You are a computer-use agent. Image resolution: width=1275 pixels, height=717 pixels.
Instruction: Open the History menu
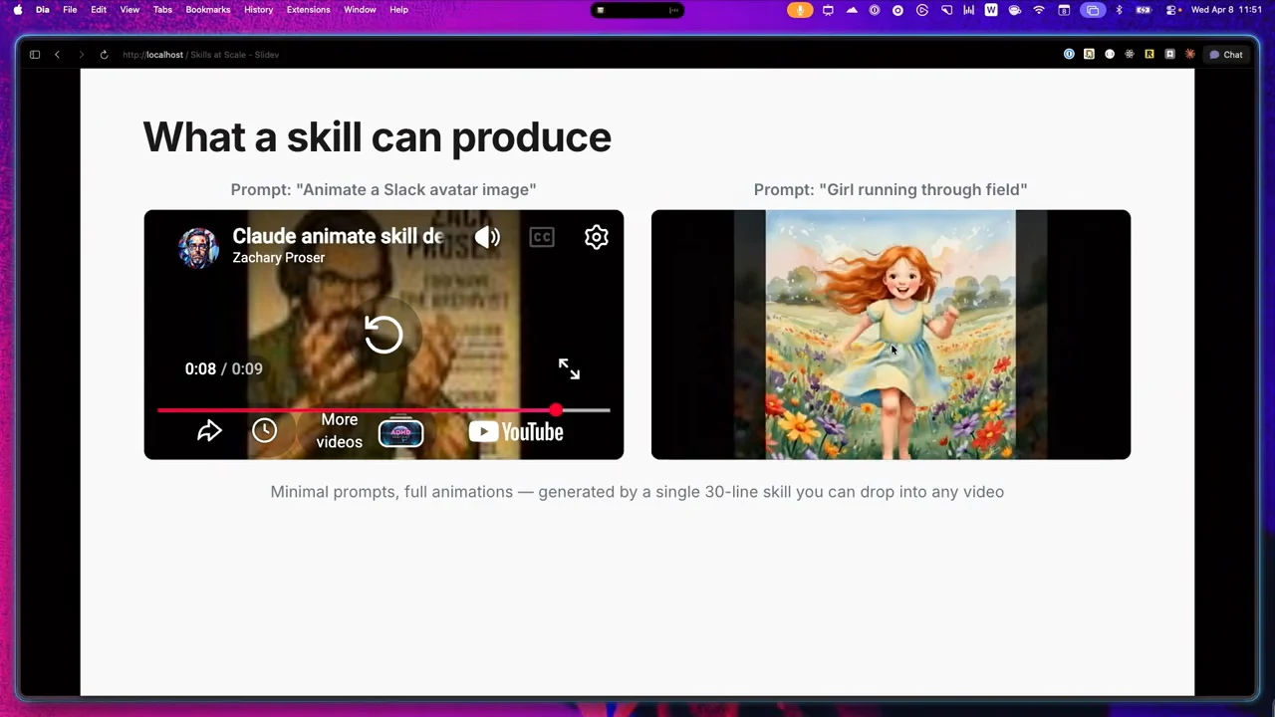click(x=258, y=10)
